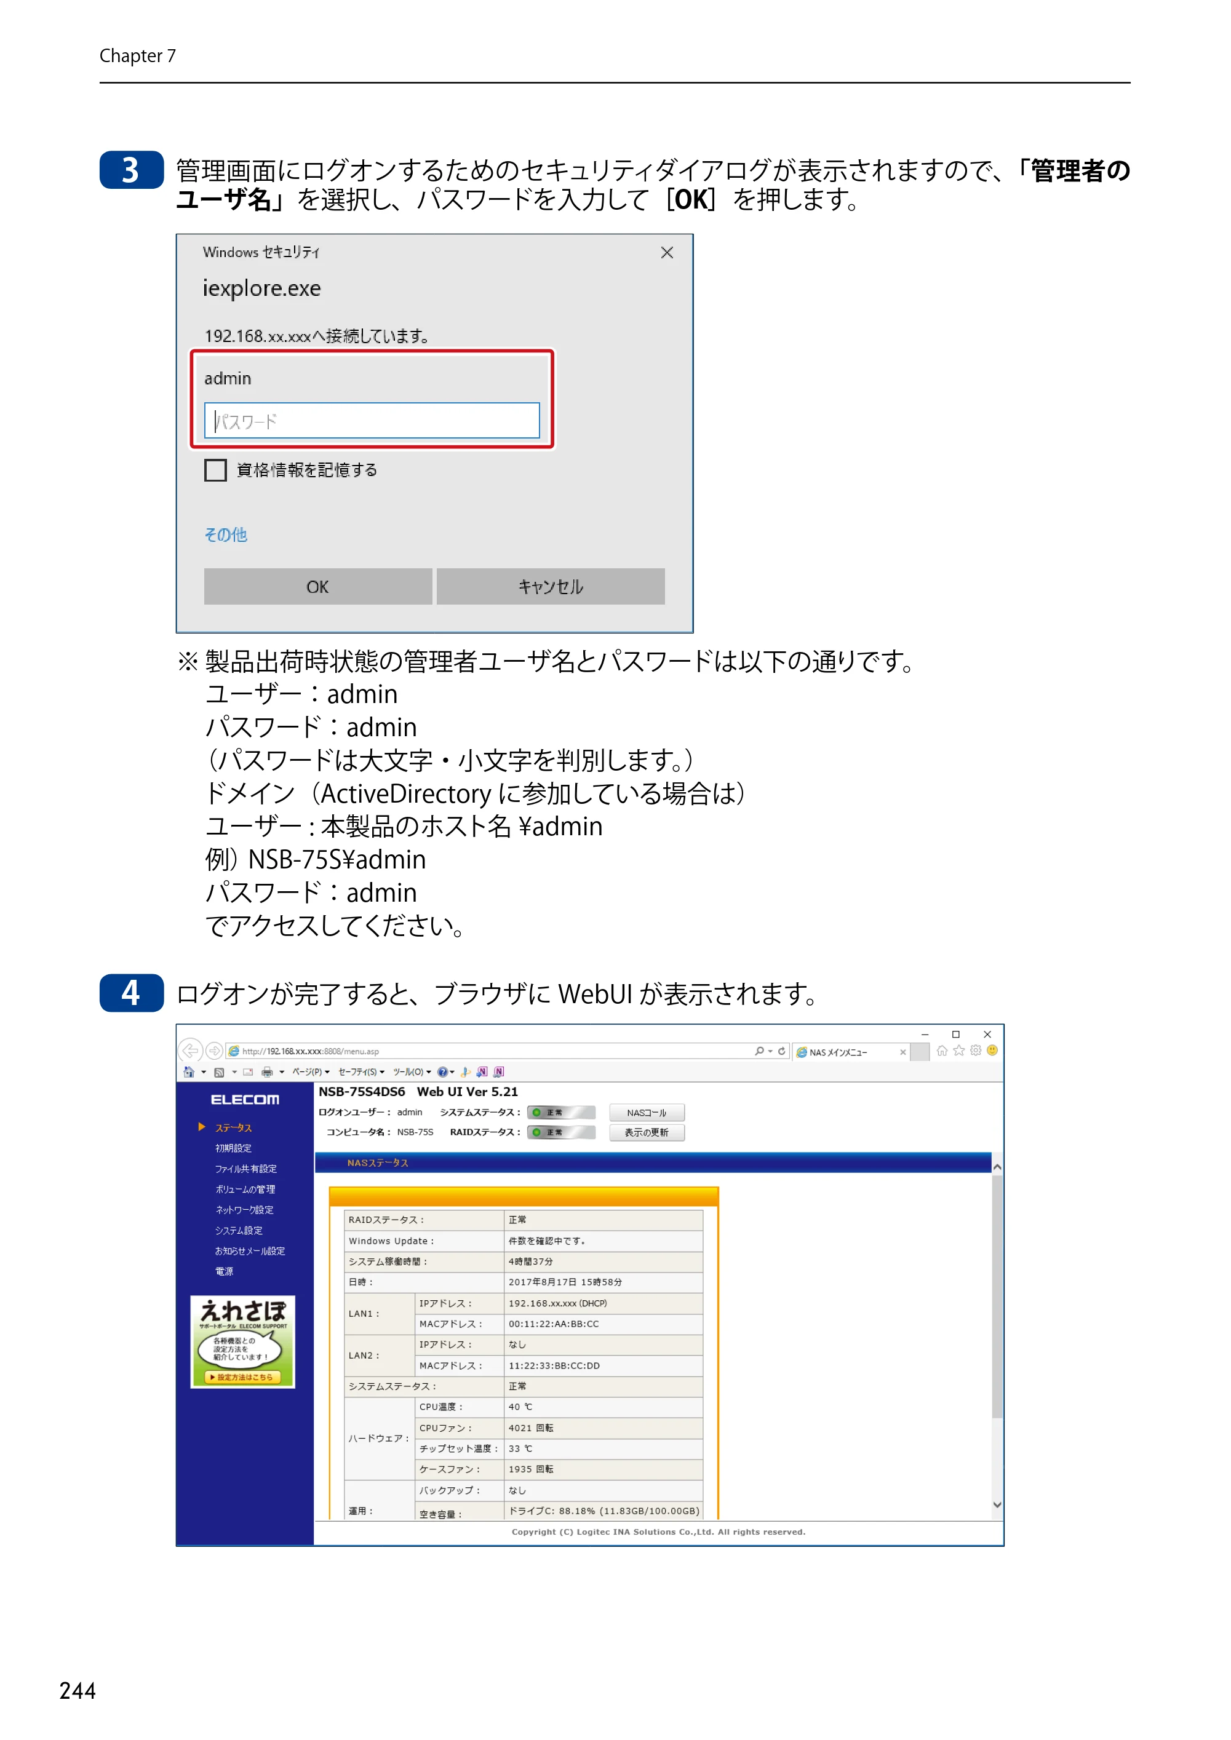Click the その他 link in the dialog
The width and height of the screenshot is (1231, 1740).
pyautogui.click(x=226, y=535)
